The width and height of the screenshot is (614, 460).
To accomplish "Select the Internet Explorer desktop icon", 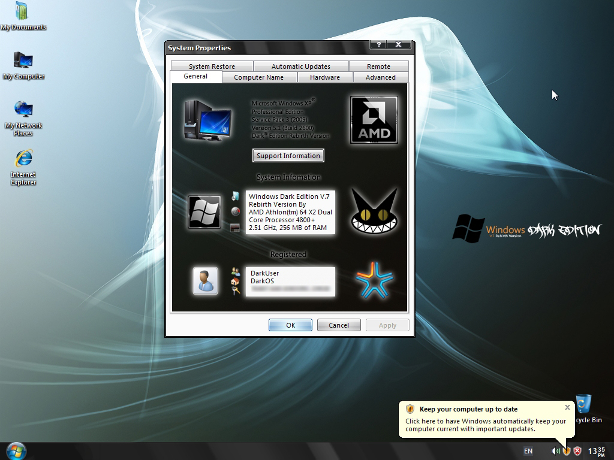I will 23,168.
